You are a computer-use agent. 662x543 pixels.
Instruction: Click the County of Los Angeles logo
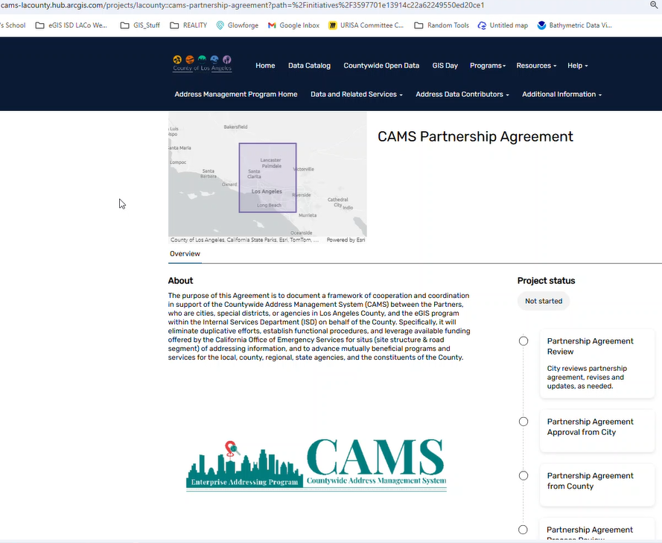(x=202, y=64)
